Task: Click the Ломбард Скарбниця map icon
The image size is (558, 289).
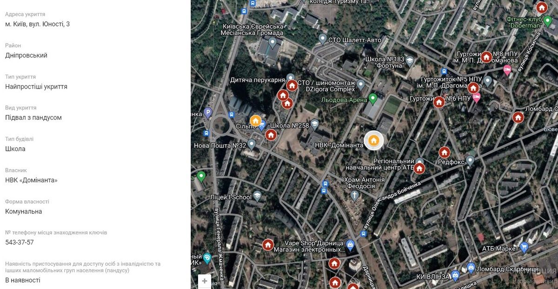Action: [471, 268]
